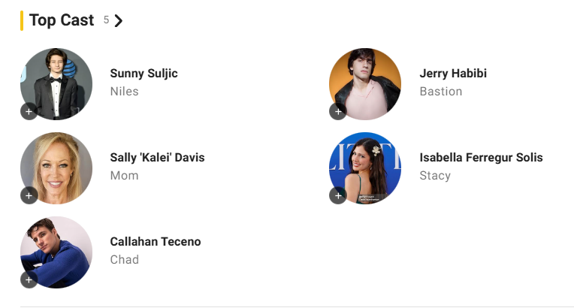Click the plus badge on Sally 'Kalei' Davis's photo
The height and width of the screenshot is (308, 574).
[29, 196]
